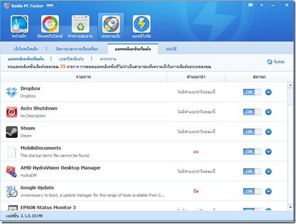Click the status column header
The width and height of the screenshot is (296, 224).
[x=260, y=77]
